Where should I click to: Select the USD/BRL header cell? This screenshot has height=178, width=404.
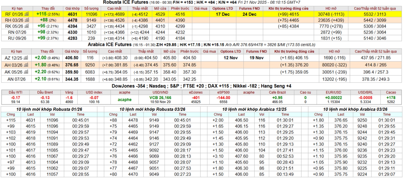365,92
